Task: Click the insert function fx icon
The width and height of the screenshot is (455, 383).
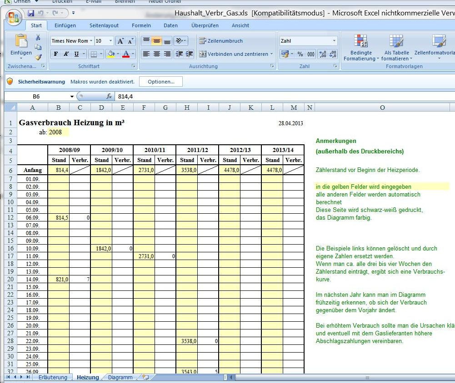Action: pos(109,96)
